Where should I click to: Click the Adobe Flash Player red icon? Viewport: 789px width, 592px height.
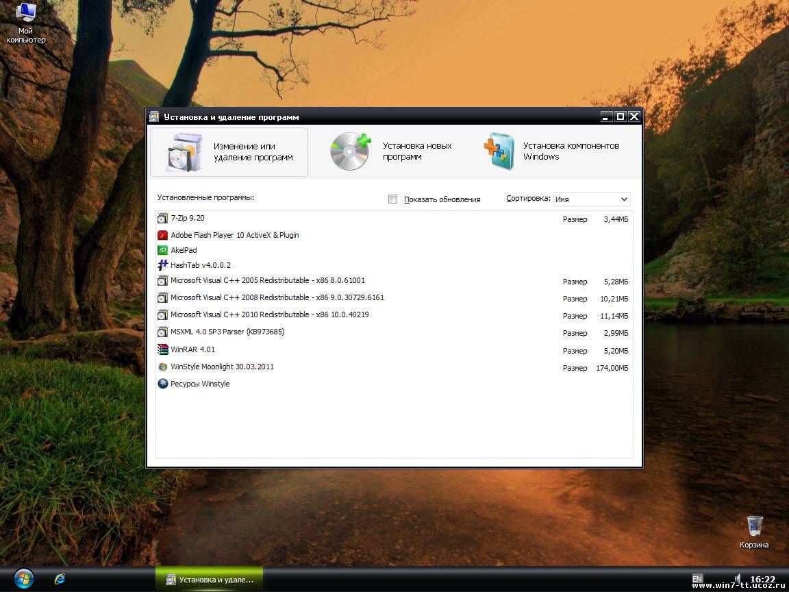click(162, 235)
